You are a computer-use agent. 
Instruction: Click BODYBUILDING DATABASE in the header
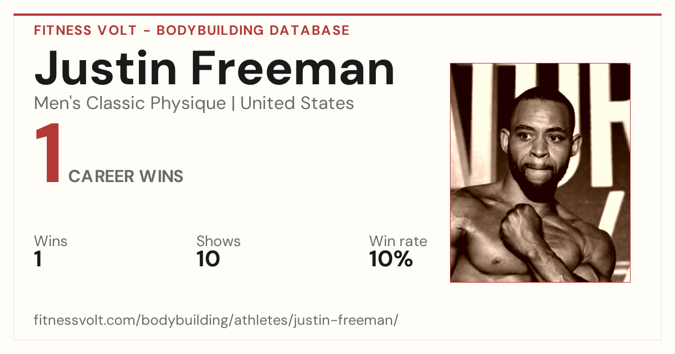(253, 30)
